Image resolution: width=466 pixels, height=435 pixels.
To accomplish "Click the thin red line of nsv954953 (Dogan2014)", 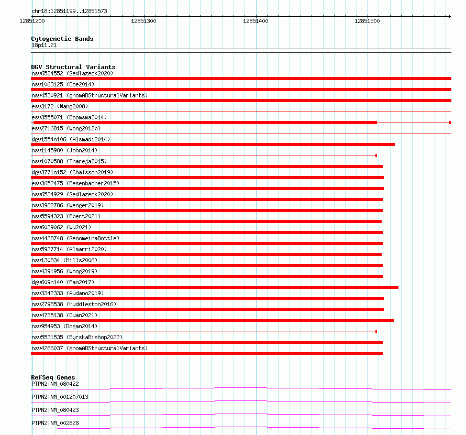I will click(204, 331).
